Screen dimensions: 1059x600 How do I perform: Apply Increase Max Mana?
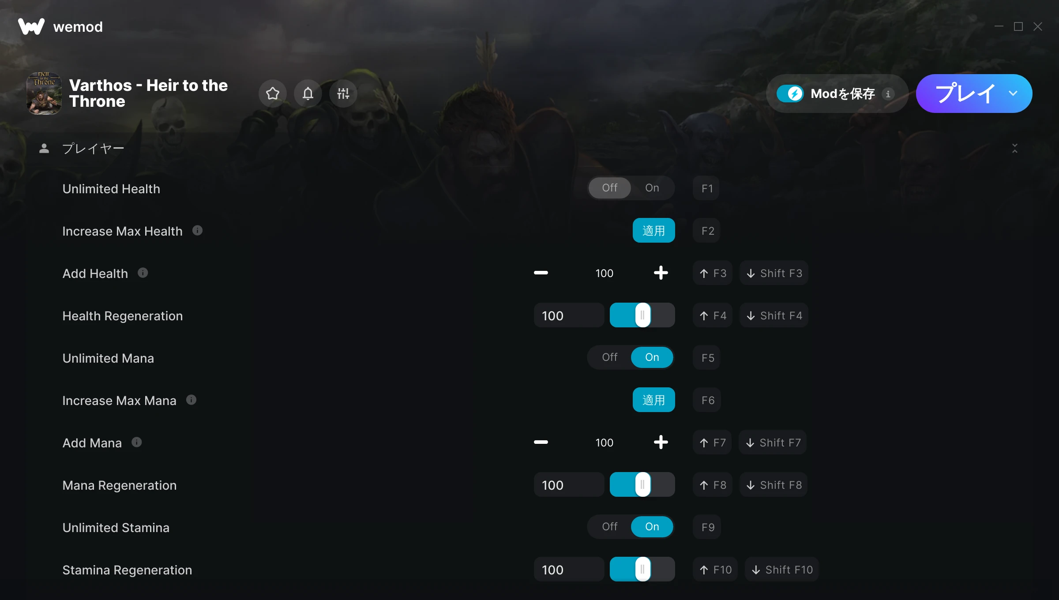(653, 400)
